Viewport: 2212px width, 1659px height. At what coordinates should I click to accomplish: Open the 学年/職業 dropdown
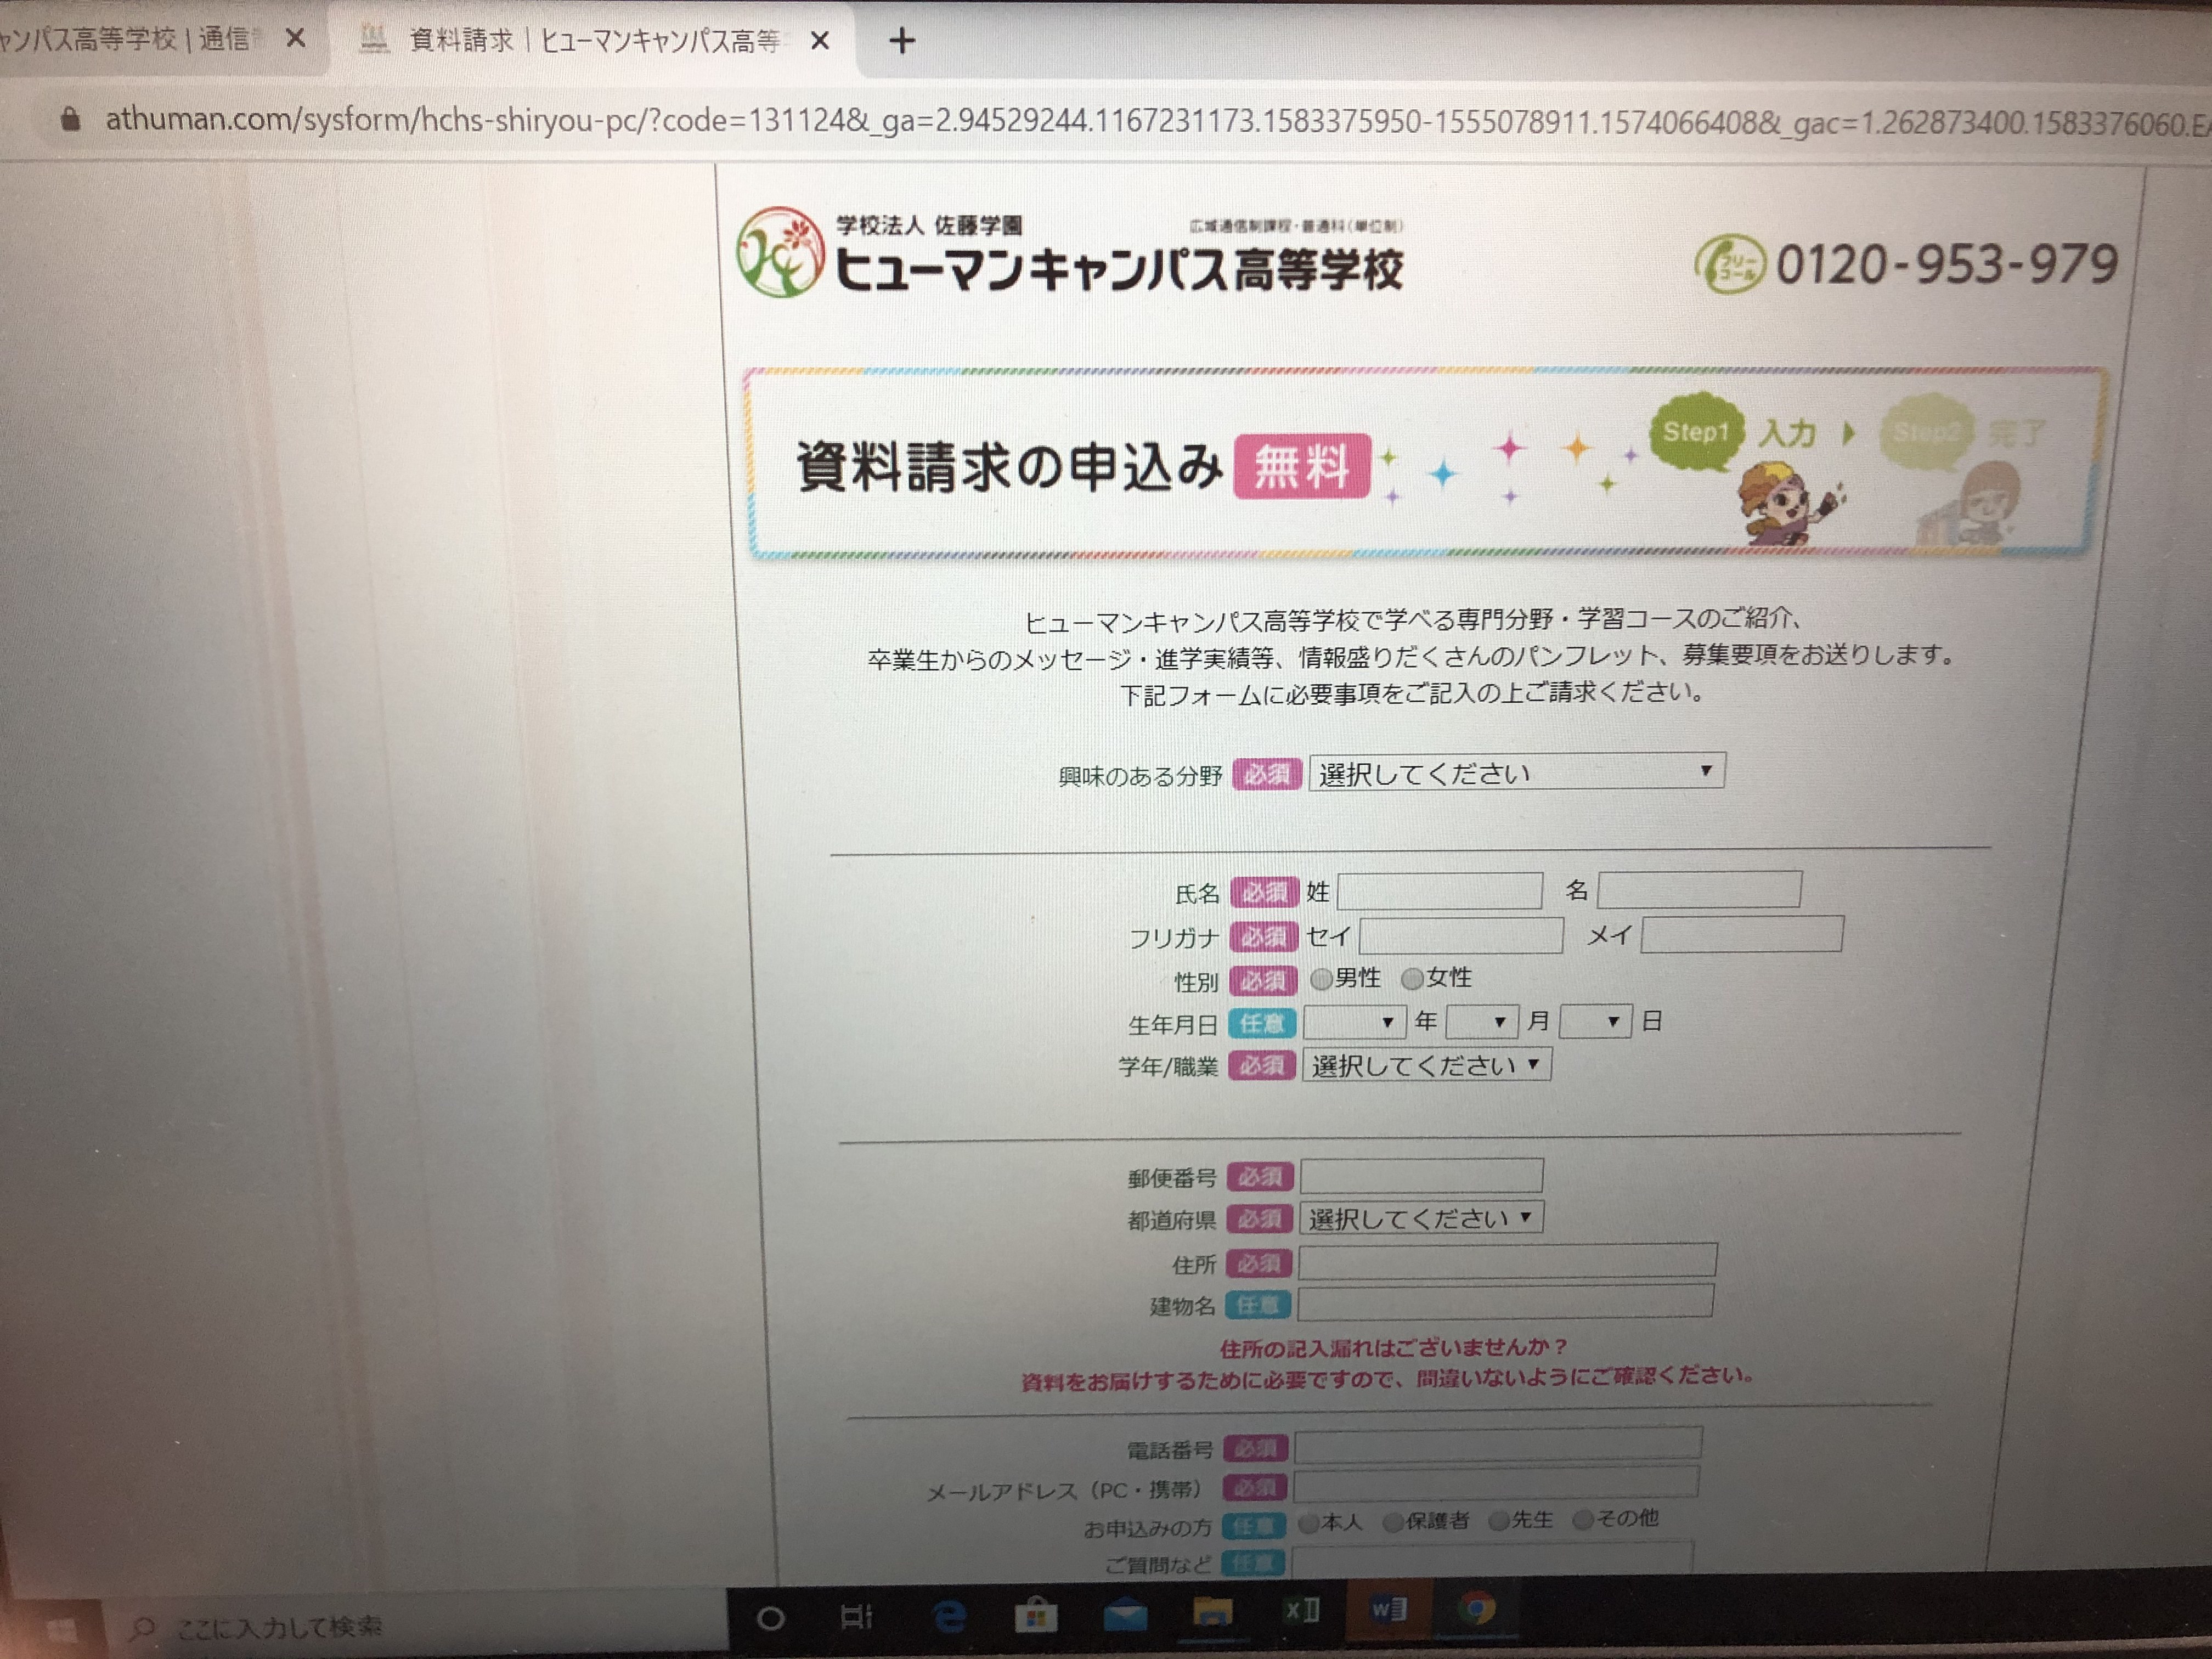pyautogui.click(x=1426, y=1065)
